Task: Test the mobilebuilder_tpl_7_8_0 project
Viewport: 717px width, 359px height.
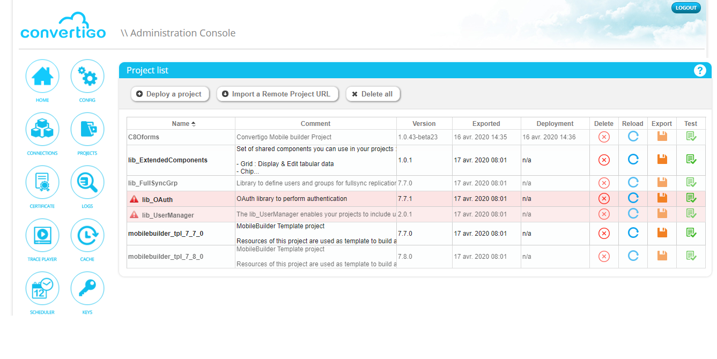Action: (x=691, y=256)
